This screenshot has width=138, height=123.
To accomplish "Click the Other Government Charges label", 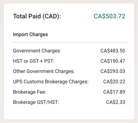I will (44, 71).
